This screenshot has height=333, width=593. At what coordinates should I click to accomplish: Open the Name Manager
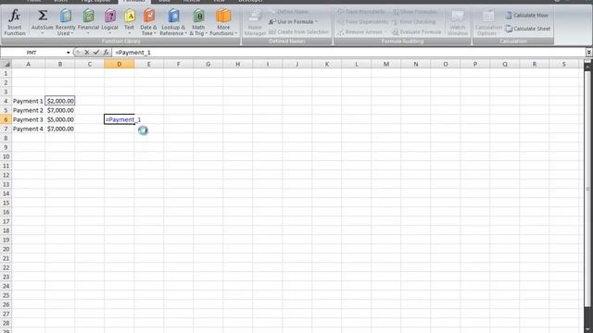click(x=255, y=22)
